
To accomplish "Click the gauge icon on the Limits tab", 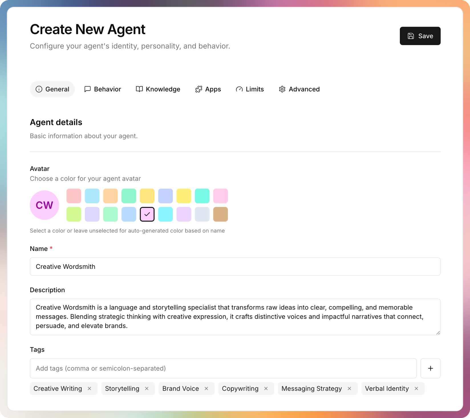I will [239, 89].
